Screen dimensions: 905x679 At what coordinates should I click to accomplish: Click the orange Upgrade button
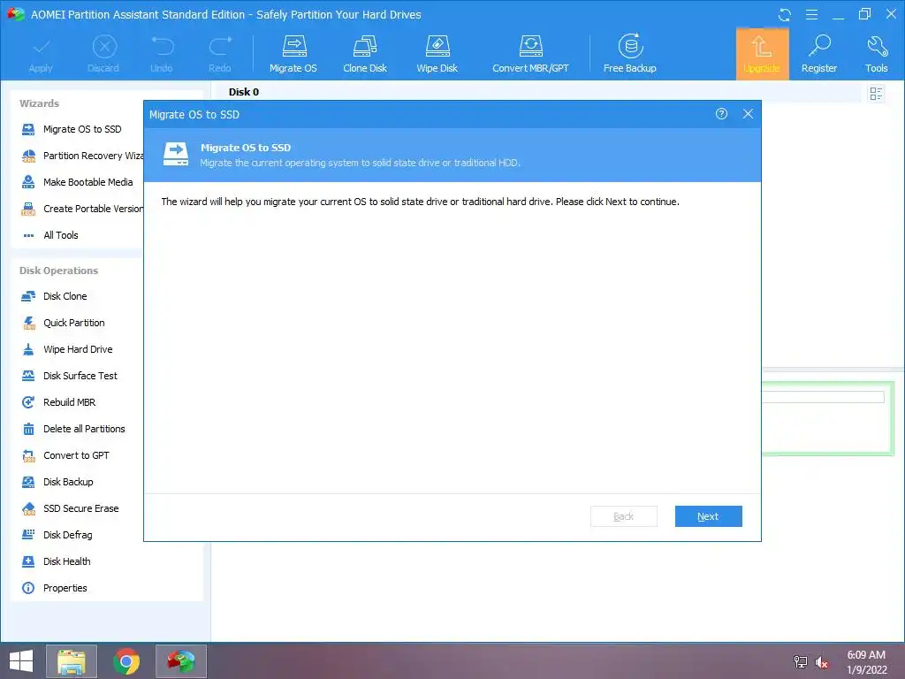pyautogui.click(x=762, y=54)
